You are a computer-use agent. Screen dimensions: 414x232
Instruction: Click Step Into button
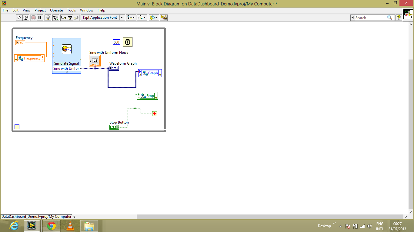point(63,18)
